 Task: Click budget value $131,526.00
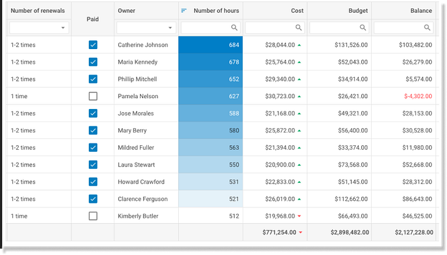click(351, 45)
